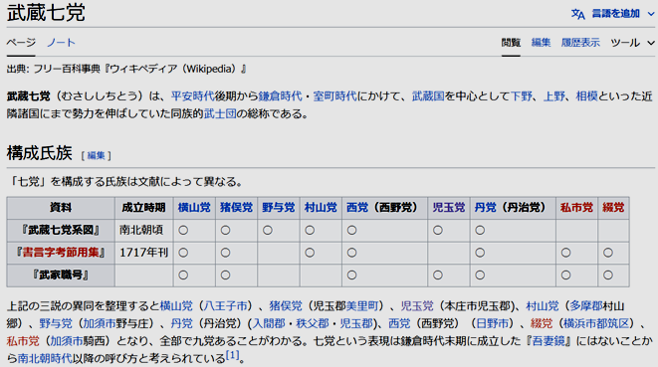The image size is (658, 367).
Task: Click the 編集 link beside 構成氏族 heading
Action: point(97,155)
